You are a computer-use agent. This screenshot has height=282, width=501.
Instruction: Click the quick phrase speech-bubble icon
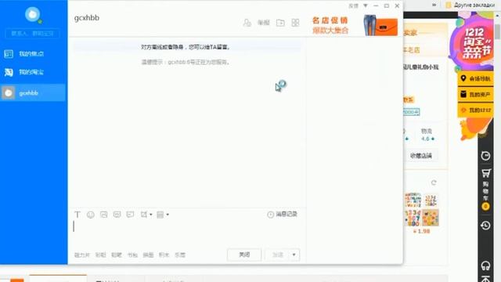(x=130, y=215)
